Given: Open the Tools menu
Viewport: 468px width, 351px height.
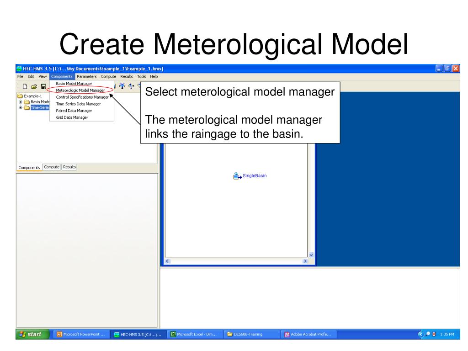Looking at the screenshot, I should coord(142,77).
